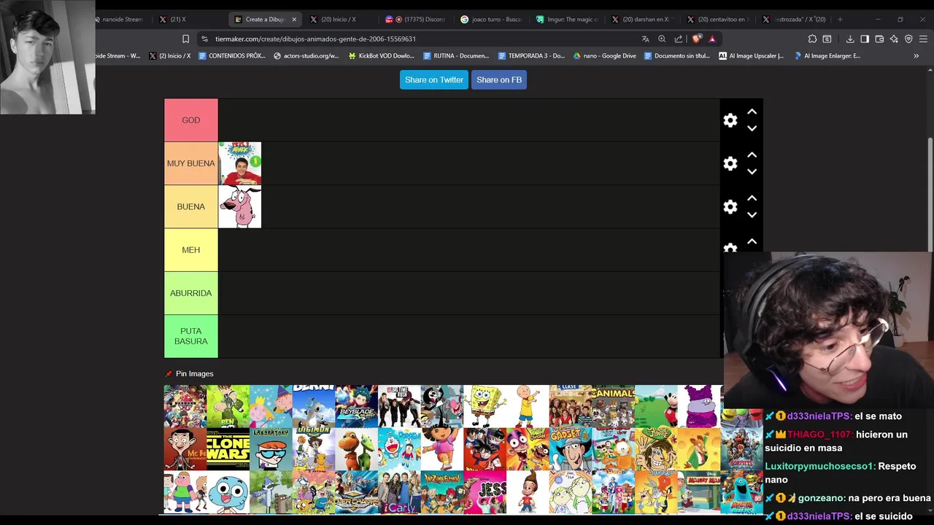Move GOD tier row down
The width and height of the screenshot is (934, 525).
pyautogui.click(x=752, y=128)
